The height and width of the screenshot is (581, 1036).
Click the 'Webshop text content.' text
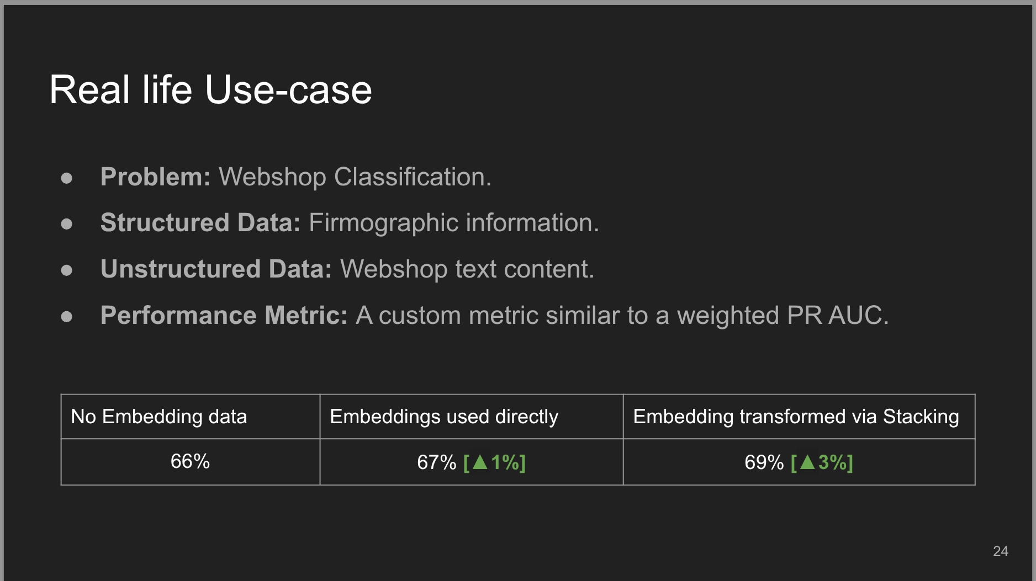[467, 269]
